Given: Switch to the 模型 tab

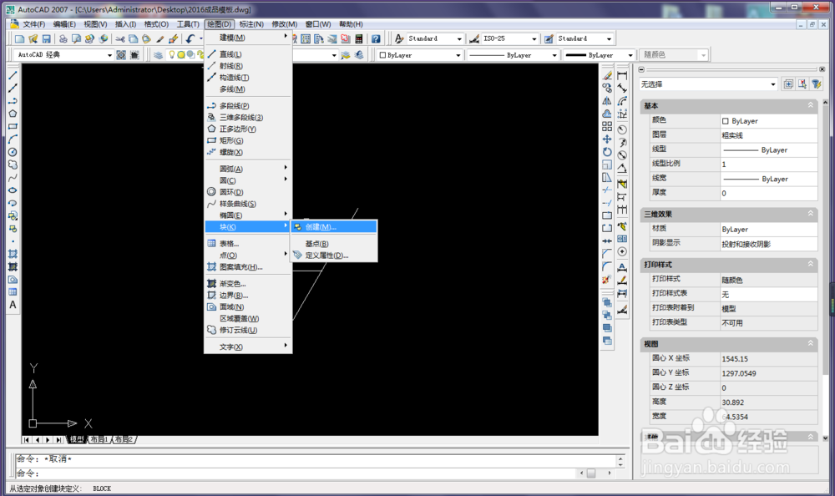Looking at the screenshot, I should [77, 439].
